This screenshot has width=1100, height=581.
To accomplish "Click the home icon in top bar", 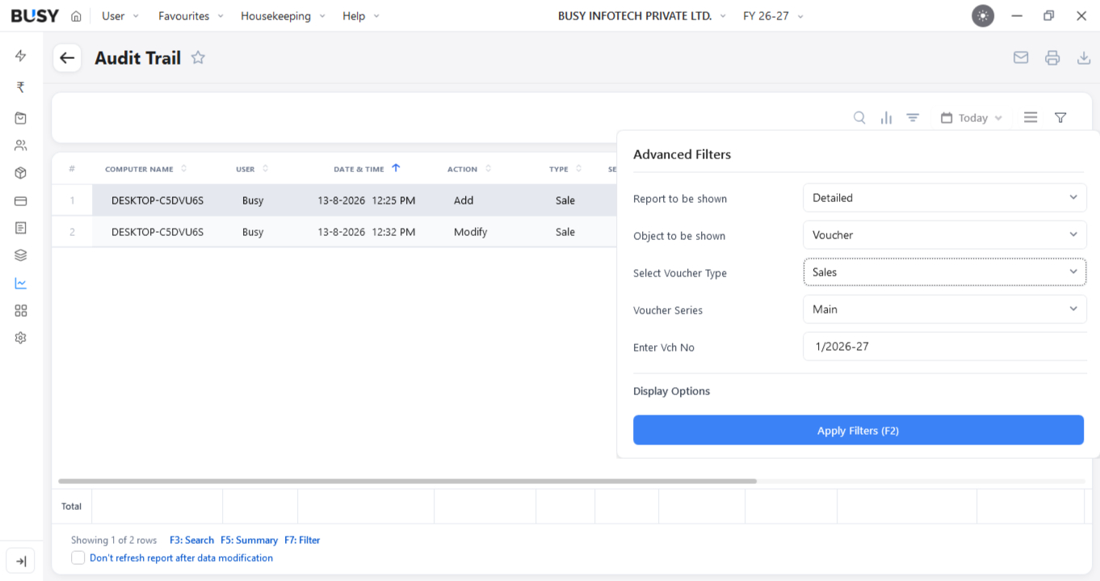I will (x=76, y=16).
